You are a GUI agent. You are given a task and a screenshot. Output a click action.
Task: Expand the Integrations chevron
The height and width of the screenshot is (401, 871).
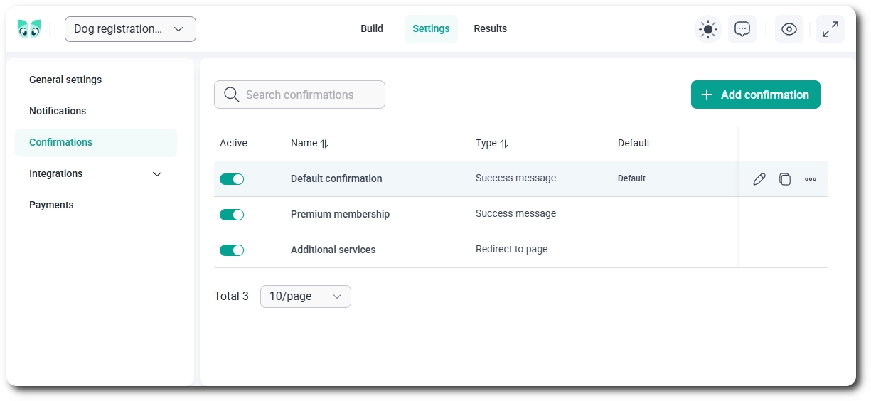pos(157,174)
